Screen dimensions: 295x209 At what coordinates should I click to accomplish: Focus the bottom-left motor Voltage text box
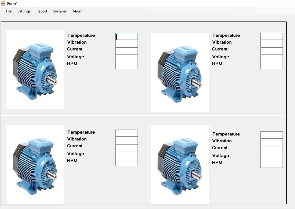(127, 155)
